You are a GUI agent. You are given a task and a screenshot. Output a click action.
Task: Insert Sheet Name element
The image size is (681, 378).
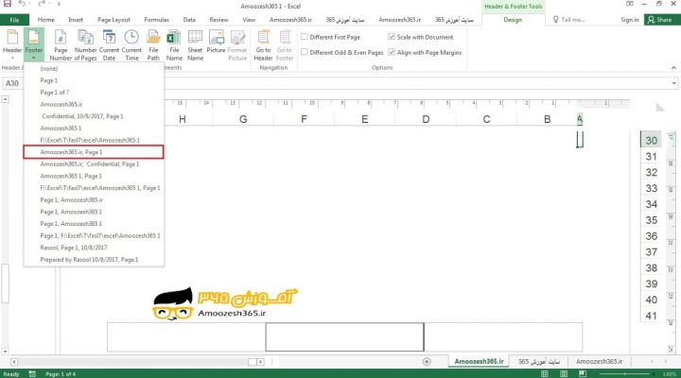(x=195, y=44)
